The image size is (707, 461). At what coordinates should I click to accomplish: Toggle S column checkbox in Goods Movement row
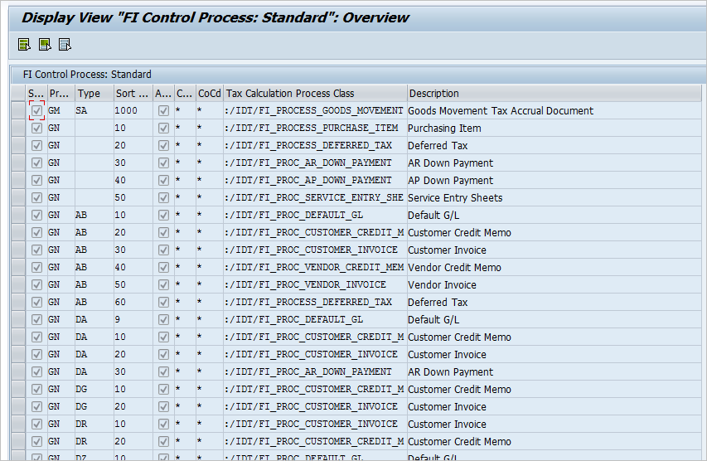click(37, 110)
